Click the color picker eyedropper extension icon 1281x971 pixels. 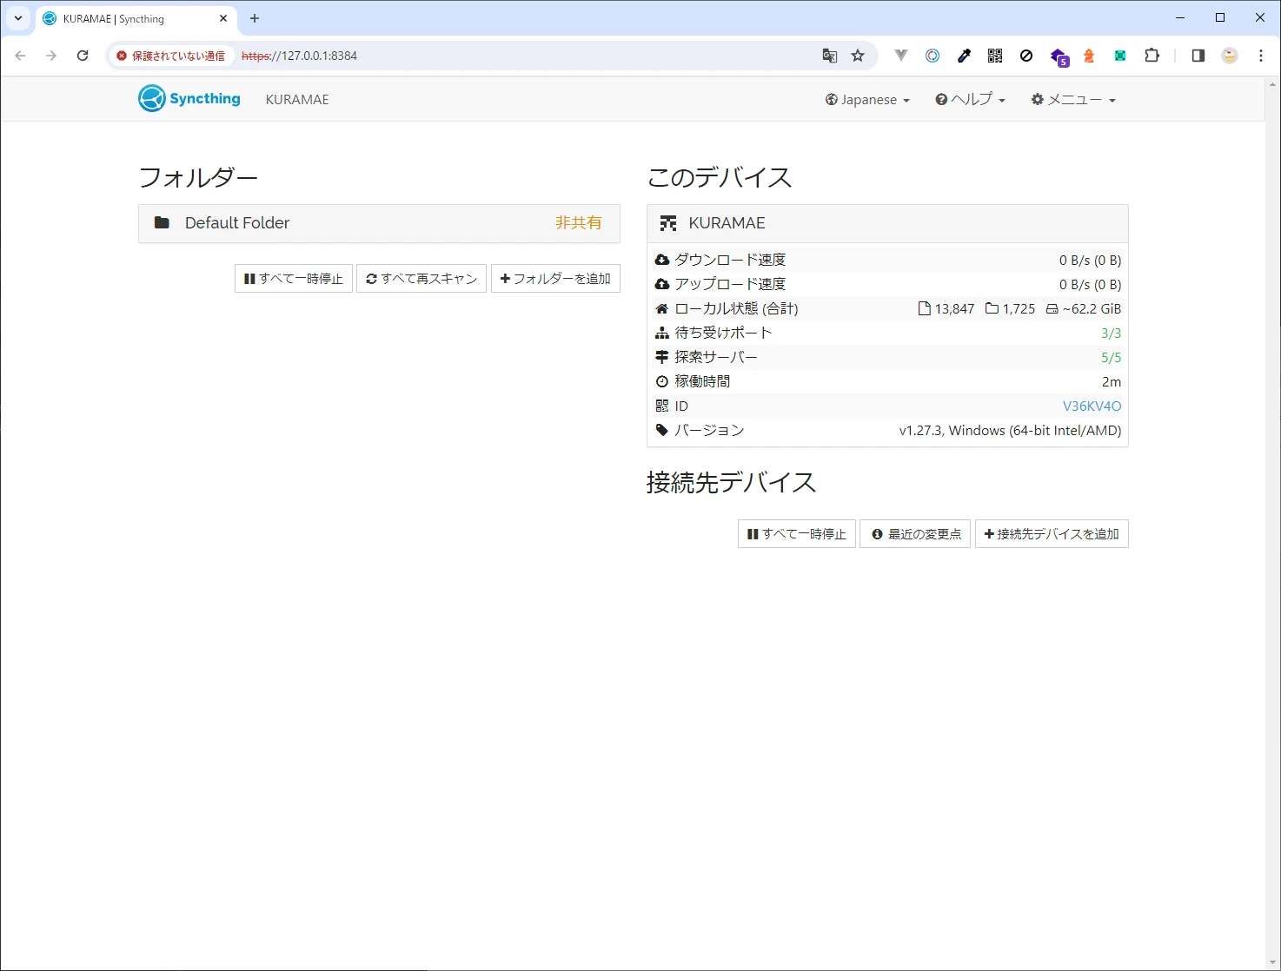964,56
